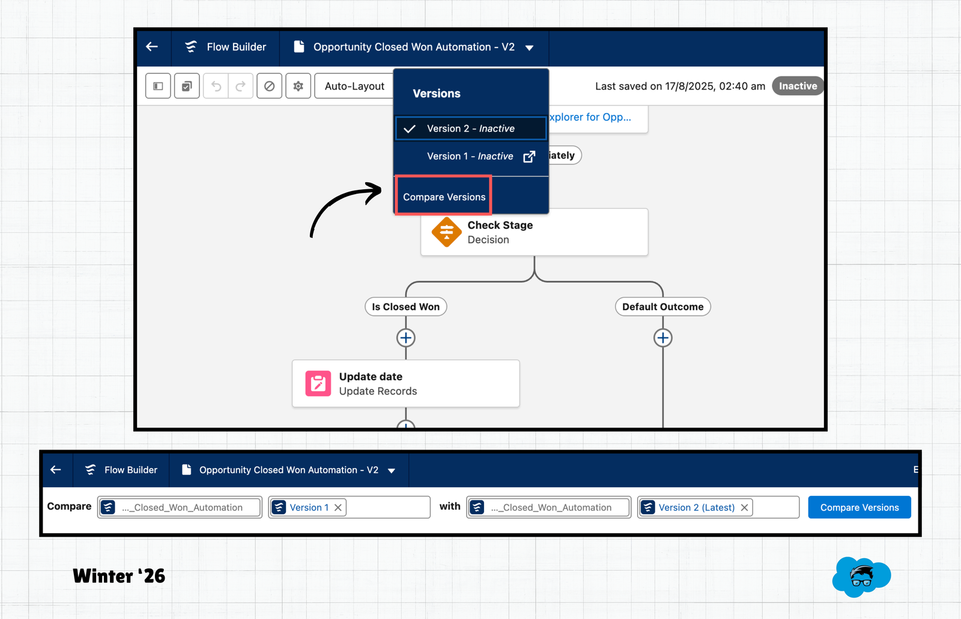
Task: Select Version 1 - Inactive from the Versions menu
Action: (470, 156)
